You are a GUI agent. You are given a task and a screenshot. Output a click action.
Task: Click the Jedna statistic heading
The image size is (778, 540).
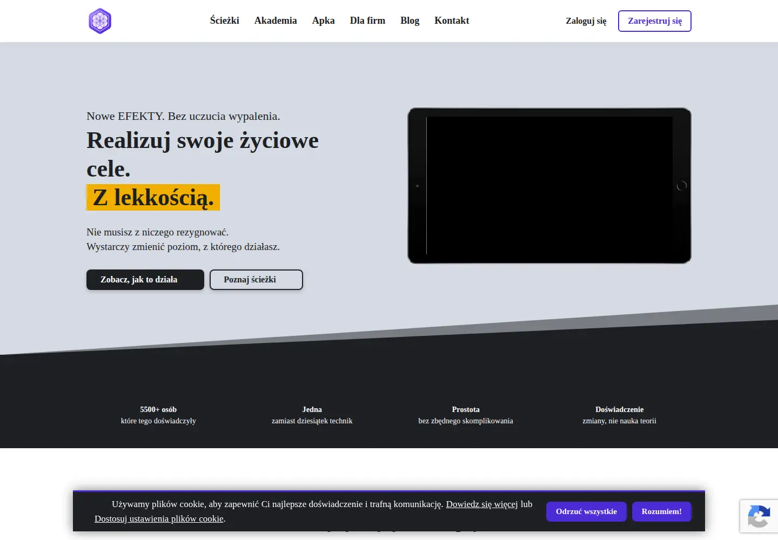[312, 409]
